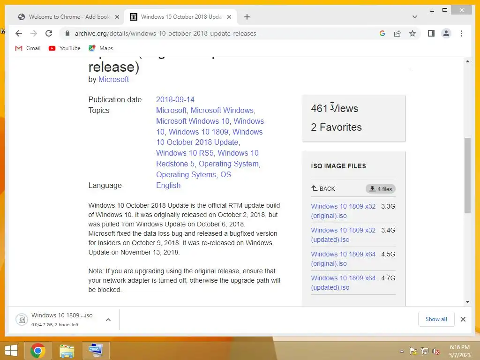Image resolution: width=480 pixels, height=360 pixels.
Task: Open Gmail bookmark
Action: click(x=28, y=48)
